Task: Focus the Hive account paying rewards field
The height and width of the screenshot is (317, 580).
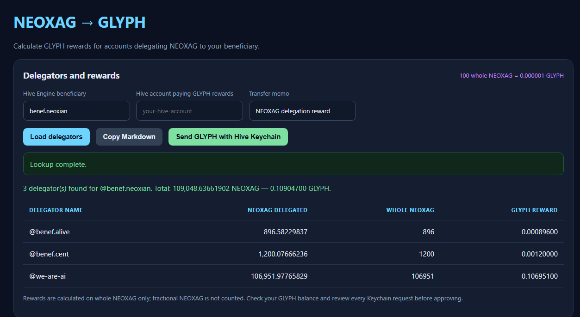Action: point(189,111)
